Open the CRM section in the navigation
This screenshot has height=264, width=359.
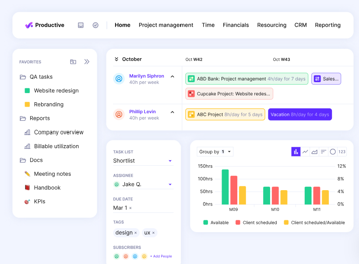pyautogui.click(x=301, y=25)
